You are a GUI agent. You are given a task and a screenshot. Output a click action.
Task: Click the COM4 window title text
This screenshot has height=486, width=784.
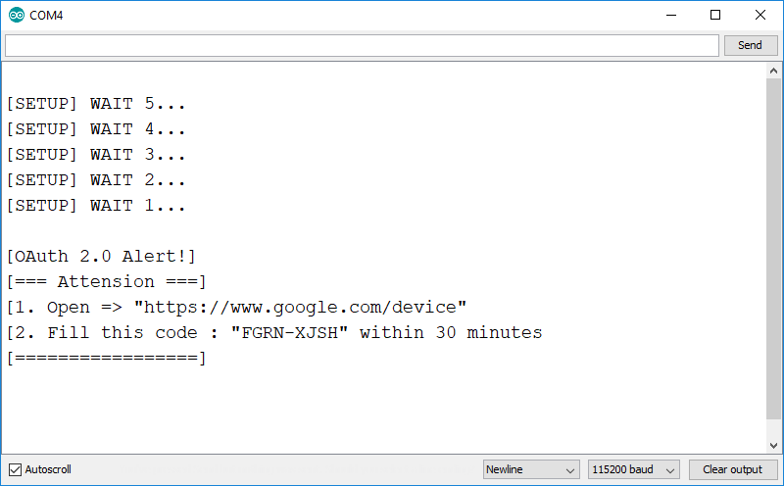click(46, 16)
